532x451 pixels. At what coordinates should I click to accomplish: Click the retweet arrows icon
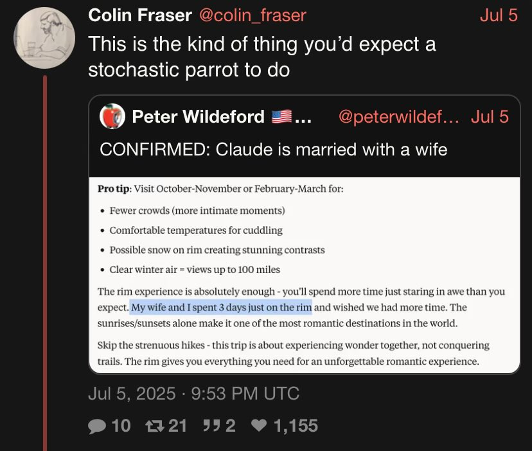coord(155,426)
